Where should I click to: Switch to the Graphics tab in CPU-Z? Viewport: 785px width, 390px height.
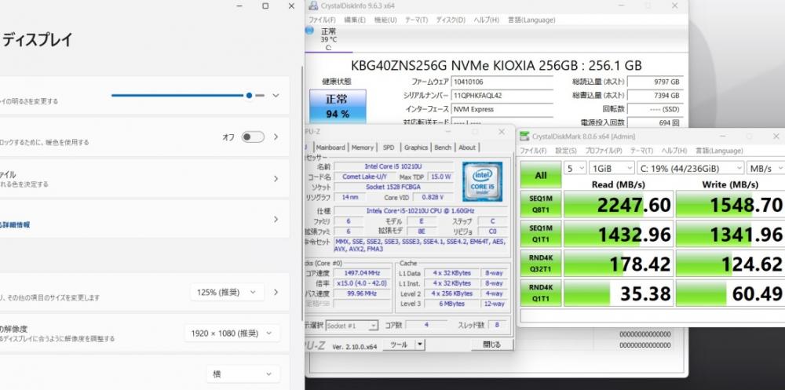point(416,148)
